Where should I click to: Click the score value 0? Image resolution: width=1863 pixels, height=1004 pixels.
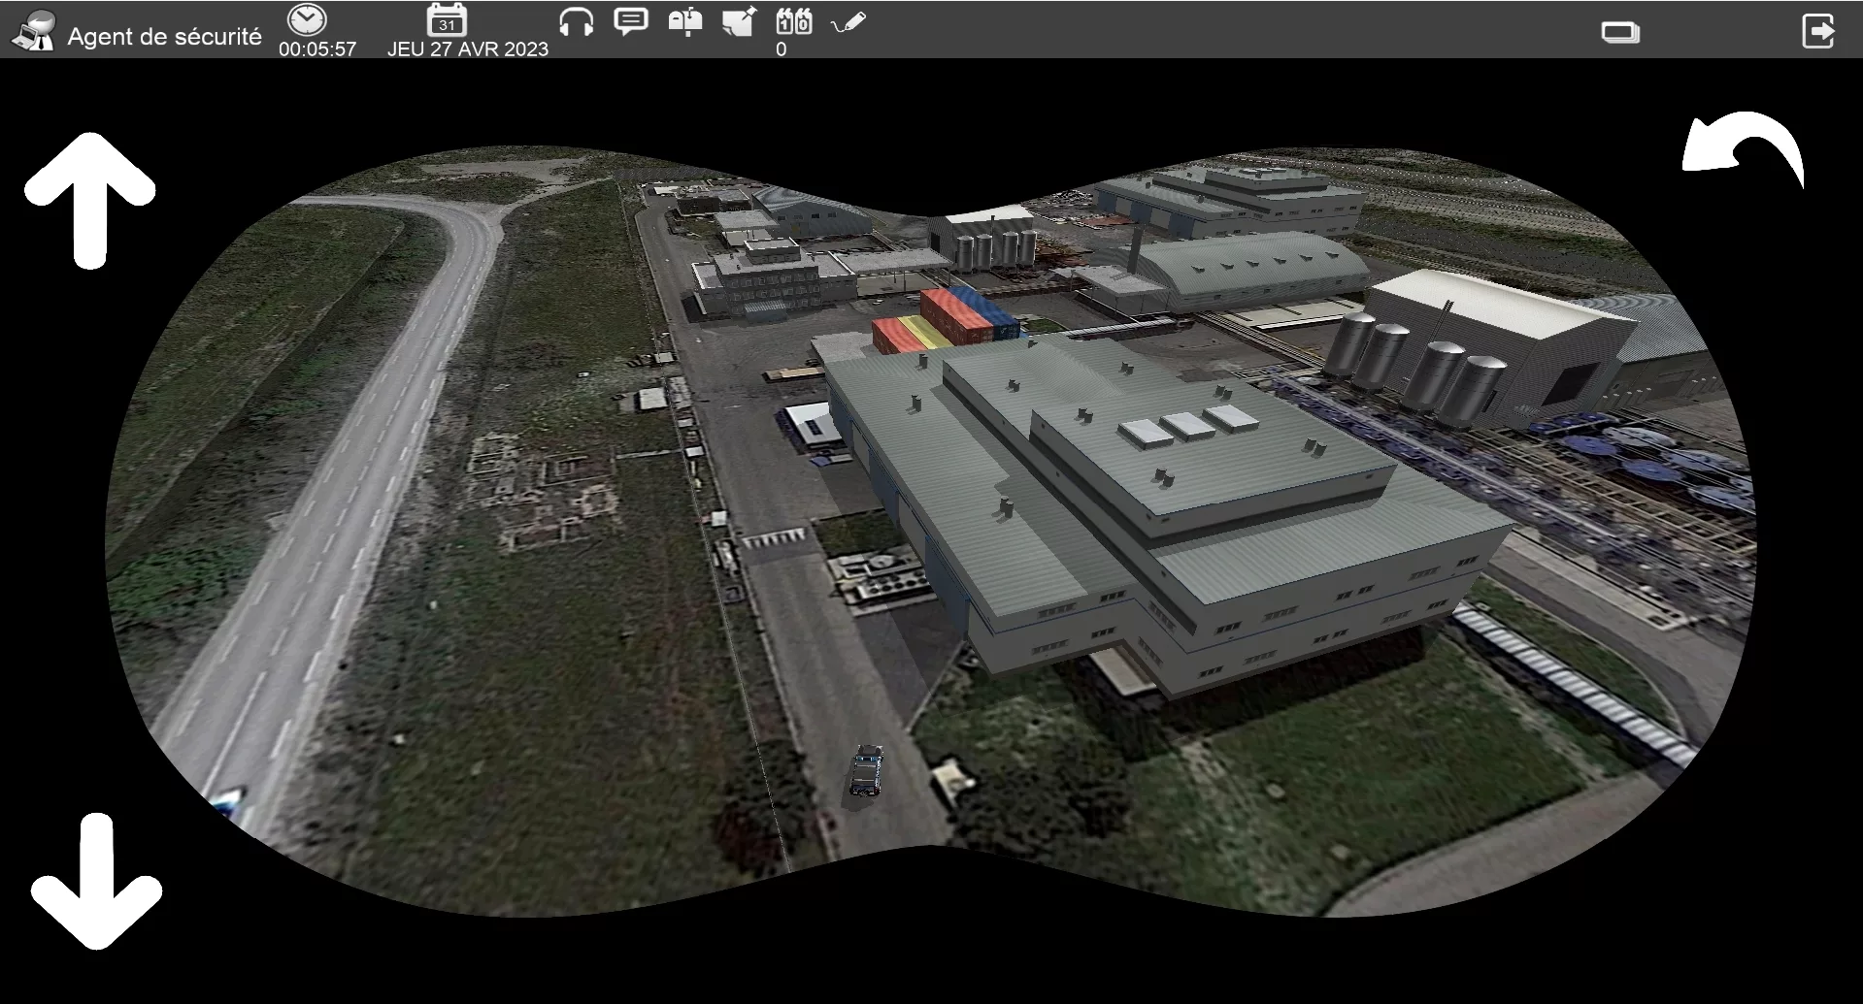coord(782,49)
